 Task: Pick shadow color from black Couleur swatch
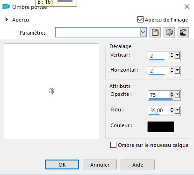[161, 127]
